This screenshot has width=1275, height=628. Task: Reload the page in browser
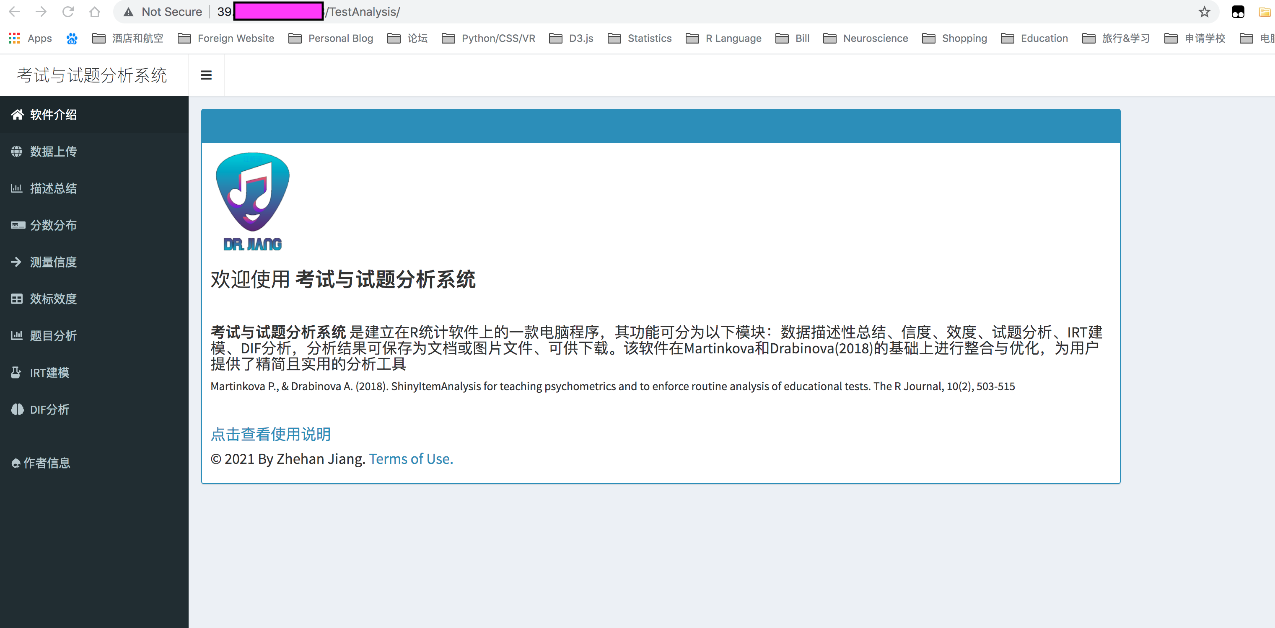(68, 12)
